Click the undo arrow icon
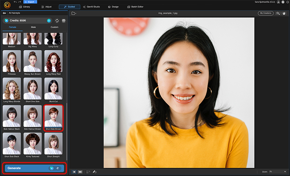This screenshot has height=176, width=290. point(15,2)
